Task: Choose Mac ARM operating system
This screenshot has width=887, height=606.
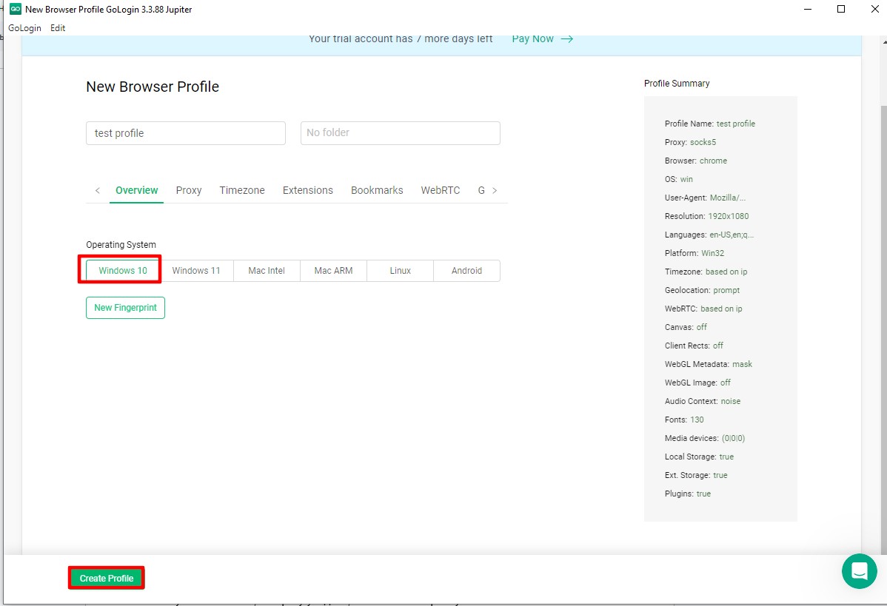Action: pyautogui.click(x=333, y=271)
